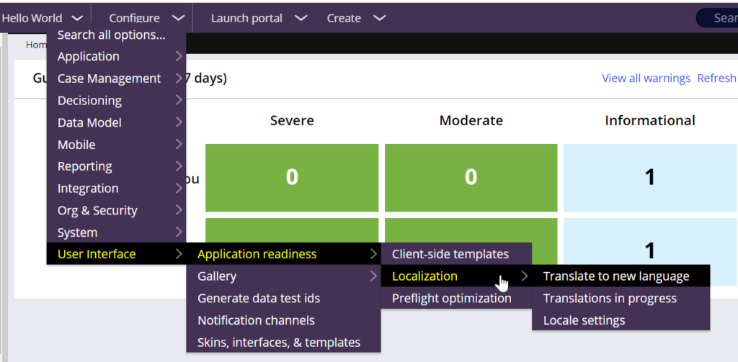Expand the Configure menu
This screenshot has height=362, width=738.
[x=147, y=18]
